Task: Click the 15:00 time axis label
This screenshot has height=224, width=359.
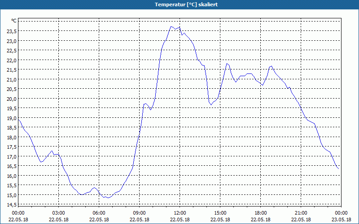Action: point(220,213)
